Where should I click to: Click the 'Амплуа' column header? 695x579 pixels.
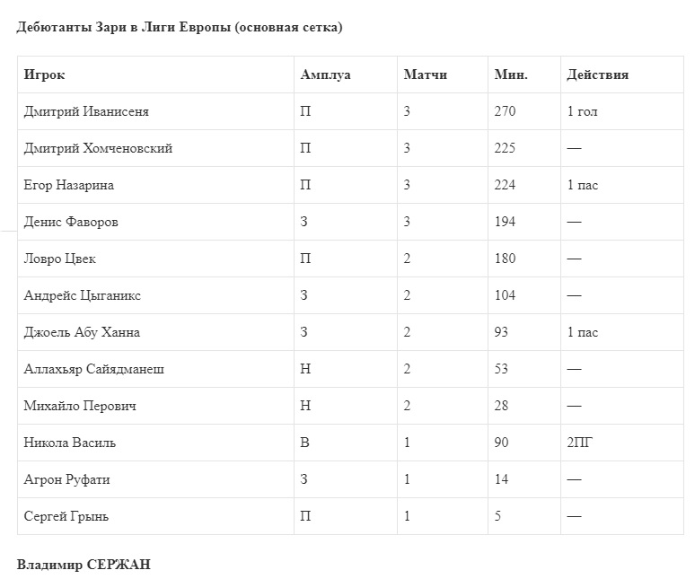pyautogui.click(x=325, y=75)
